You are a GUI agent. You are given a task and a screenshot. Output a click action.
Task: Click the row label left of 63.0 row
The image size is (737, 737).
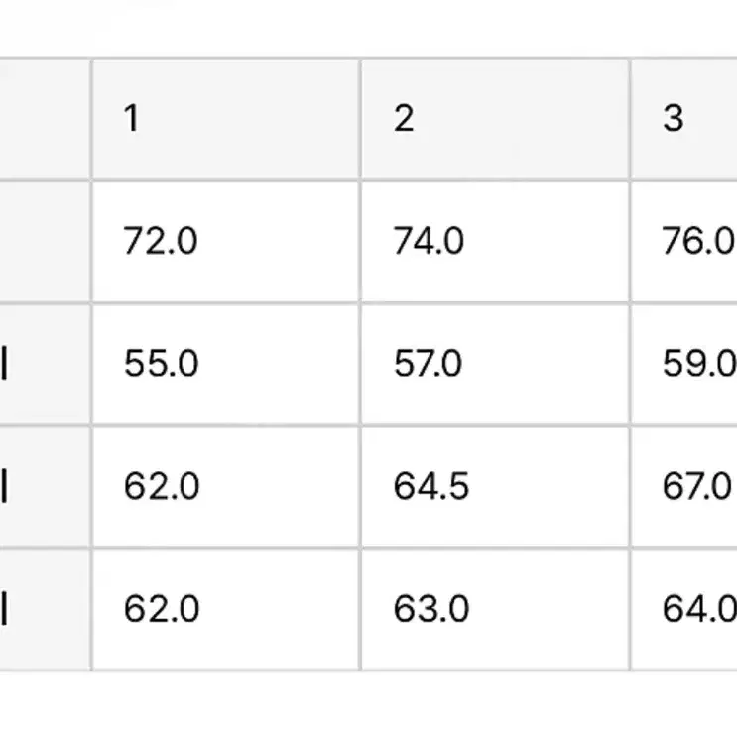[x=45, y=609]
